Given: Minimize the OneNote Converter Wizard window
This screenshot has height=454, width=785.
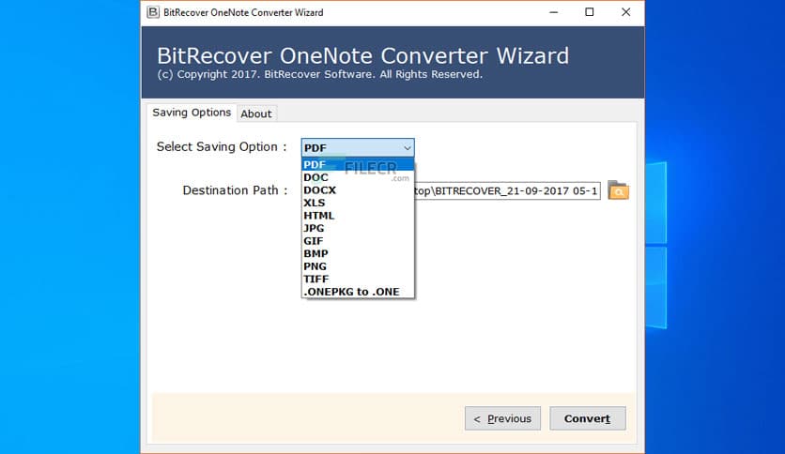Looking at the screenshot, I should point(554,12).
